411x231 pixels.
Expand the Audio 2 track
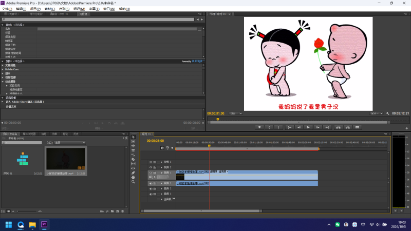pos(161,189)
